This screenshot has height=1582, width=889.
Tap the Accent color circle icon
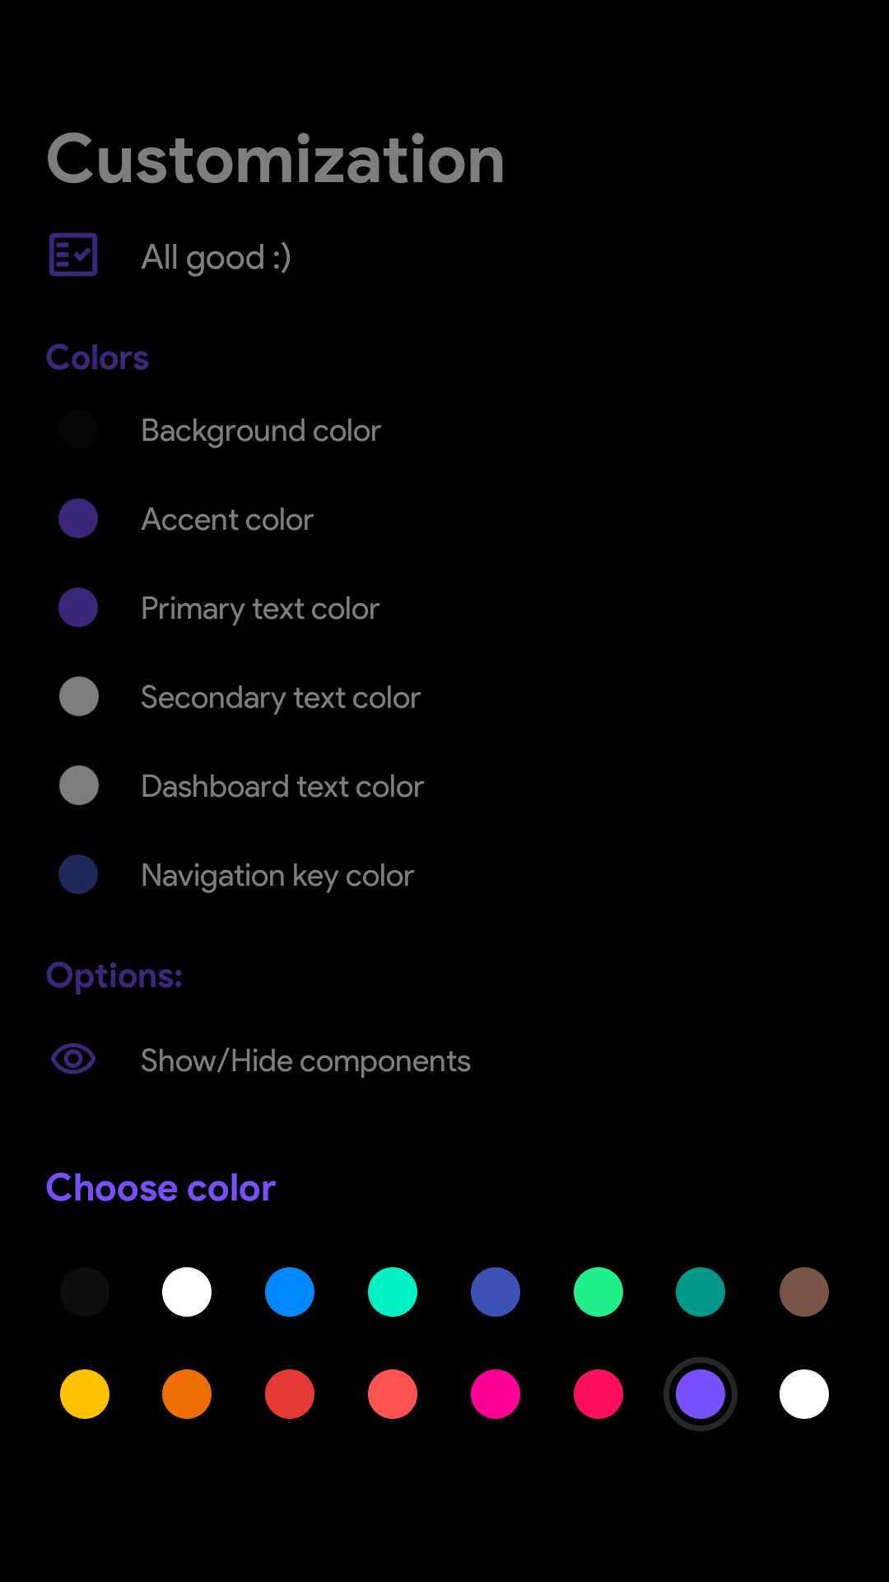coord(78,519)
